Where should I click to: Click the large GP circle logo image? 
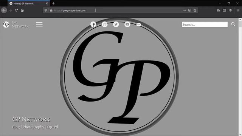[x=119, y=77]
